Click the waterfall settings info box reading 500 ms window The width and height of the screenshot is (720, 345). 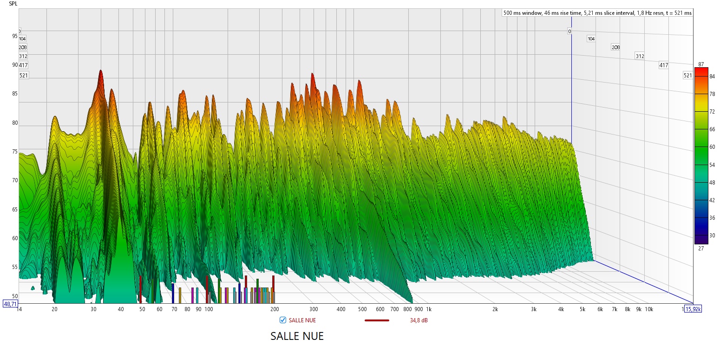(597, 13)
